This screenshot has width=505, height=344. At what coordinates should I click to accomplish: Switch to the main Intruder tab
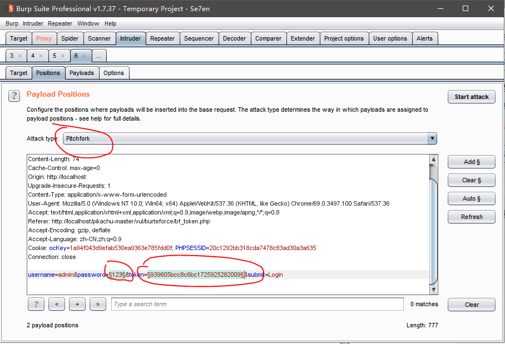(x=131, y=38)
